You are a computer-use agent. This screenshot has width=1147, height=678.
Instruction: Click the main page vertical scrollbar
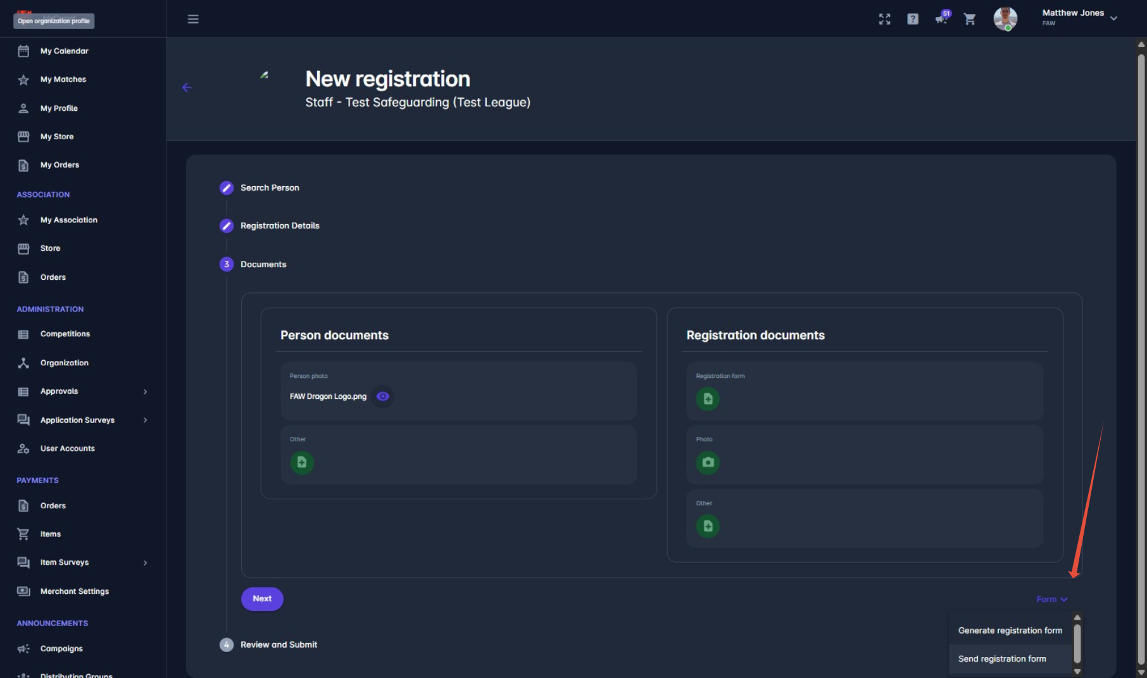(x=1141, y=317)
